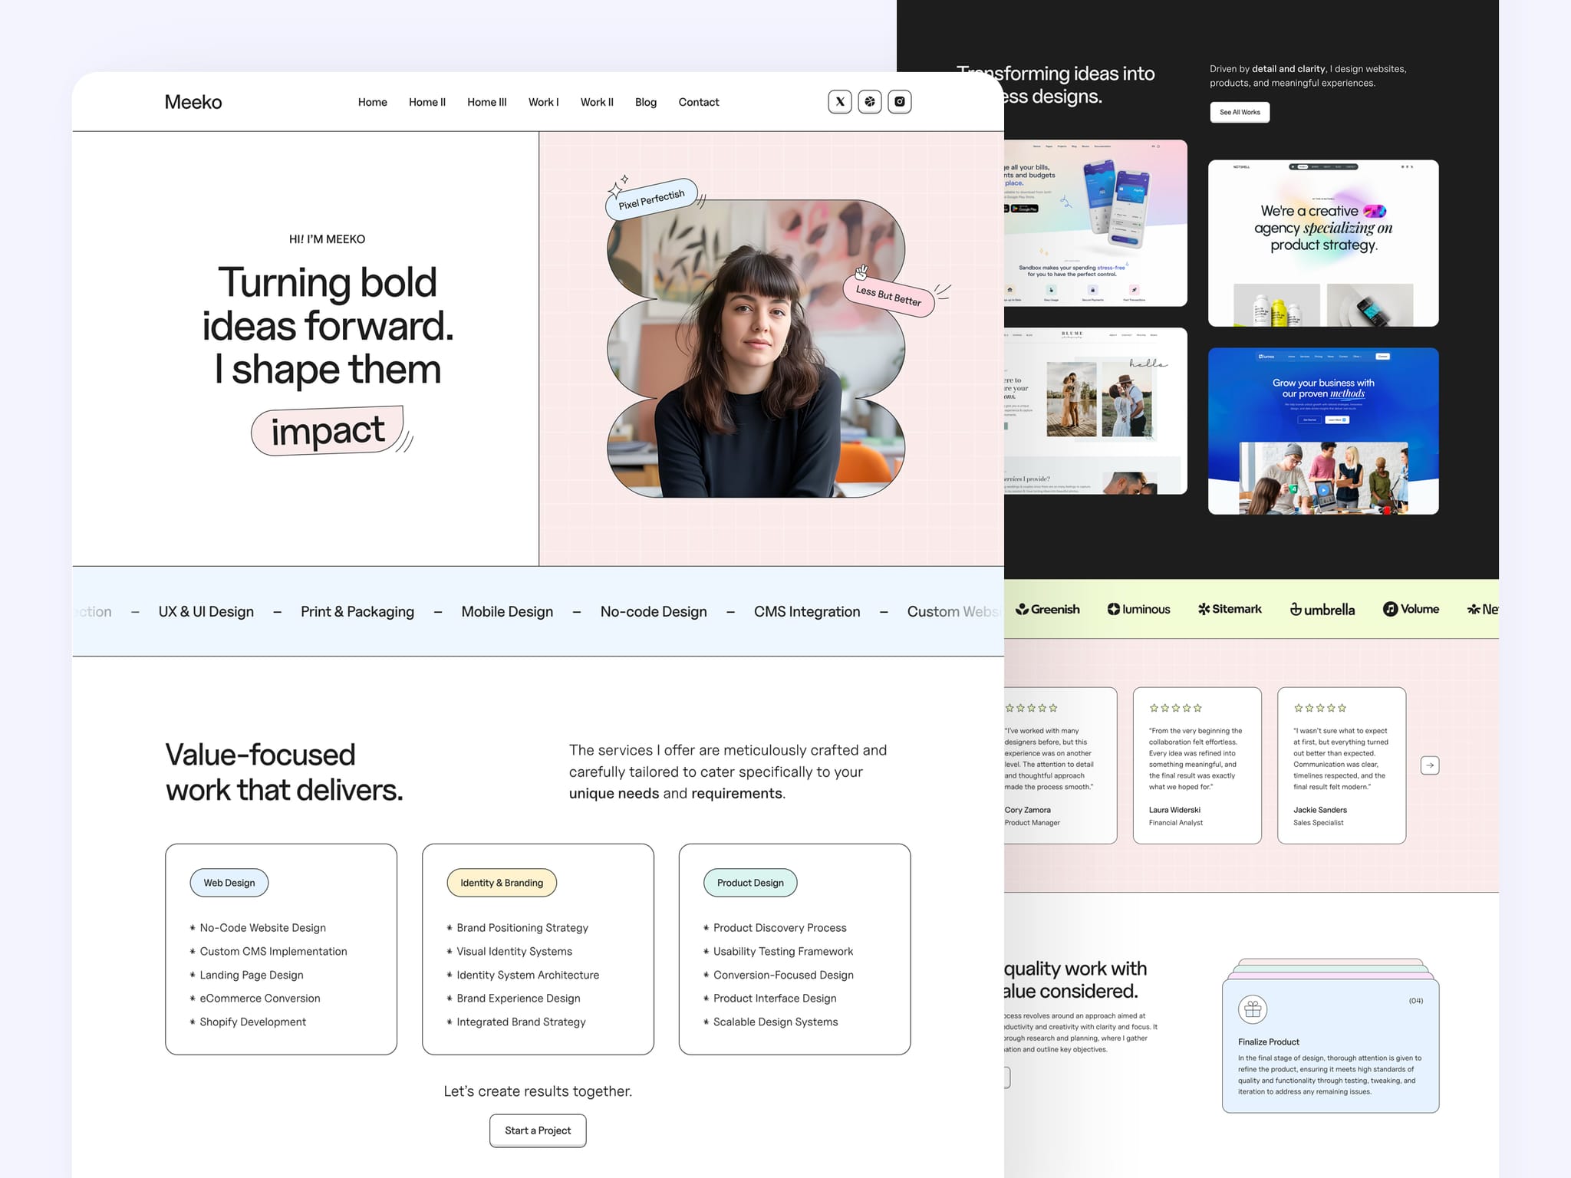1571x1178 pixels.
Task: Open the wedding photography portfolio thumbnail
Action: click(x=1095, y=411)
